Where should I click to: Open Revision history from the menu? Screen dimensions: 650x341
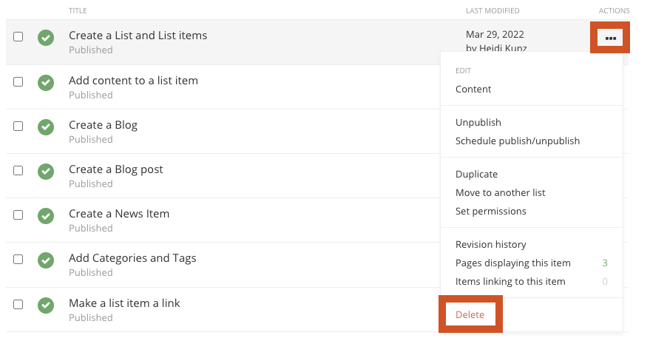(x=490, y=244)
